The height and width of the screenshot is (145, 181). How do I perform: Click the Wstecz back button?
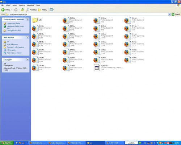pos(6,10)
